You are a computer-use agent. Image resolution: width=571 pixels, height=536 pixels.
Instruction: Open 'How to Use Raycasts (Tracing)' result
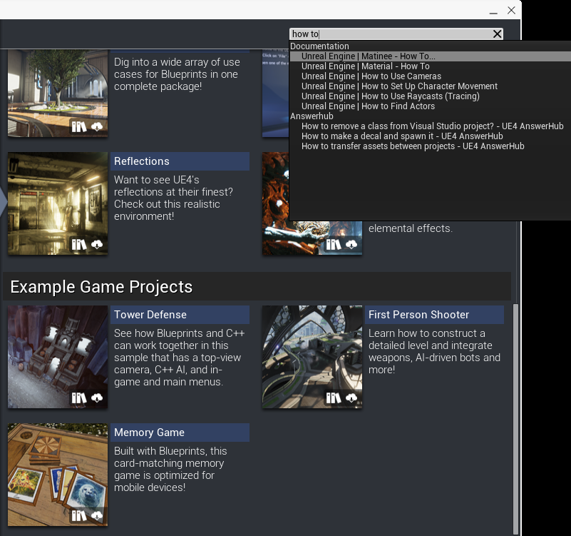pyautogui.click(x=391, y=96)
